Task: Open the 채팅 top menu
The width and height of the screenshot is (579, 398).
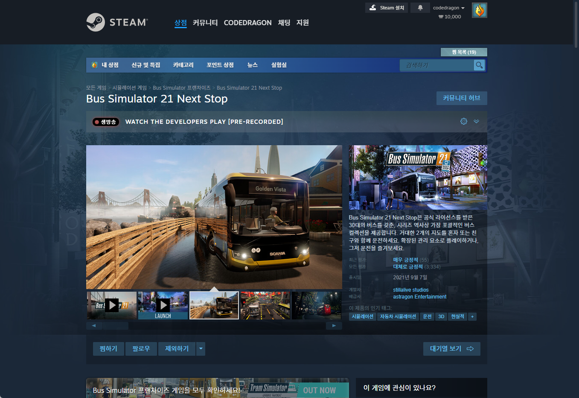Action: pyautogui.click(x=284, y=23)
